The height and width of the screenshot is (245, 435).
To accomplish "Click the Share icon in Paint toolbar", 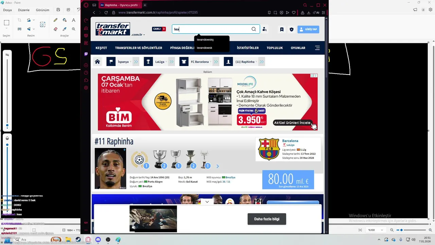I will pos(68,10).
